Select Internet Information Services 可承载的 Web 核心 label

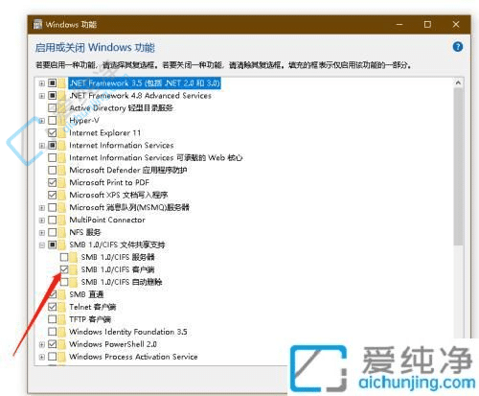click(156, 157)
